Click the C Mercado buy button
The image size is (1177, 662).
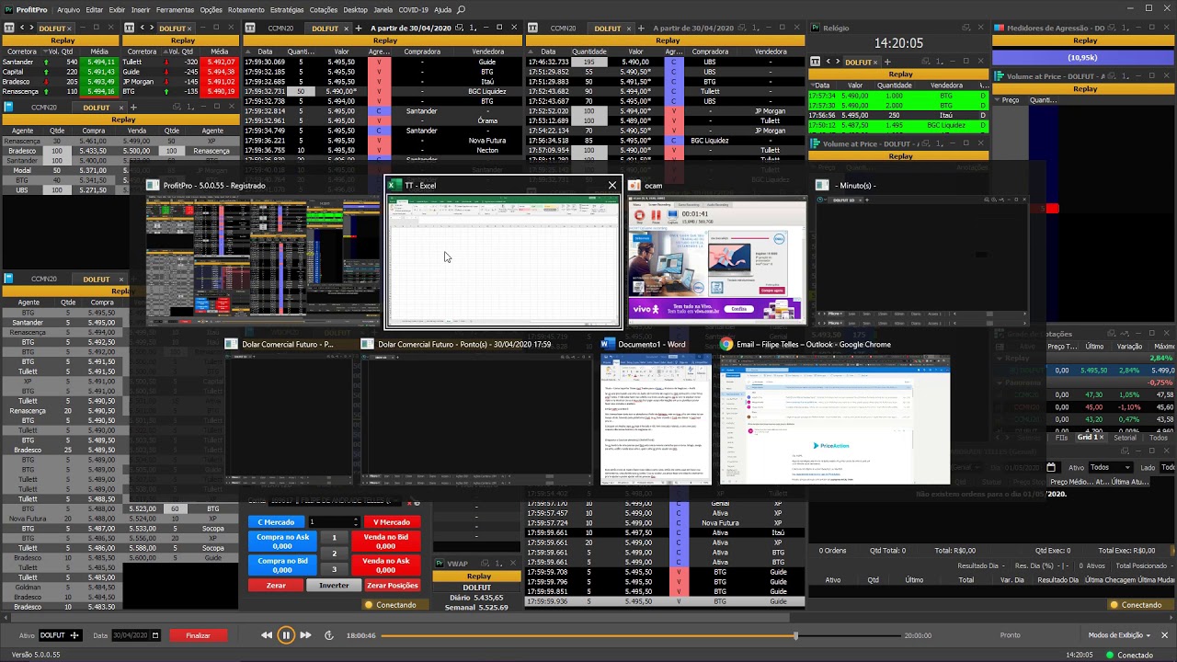[x=276, y=522]
